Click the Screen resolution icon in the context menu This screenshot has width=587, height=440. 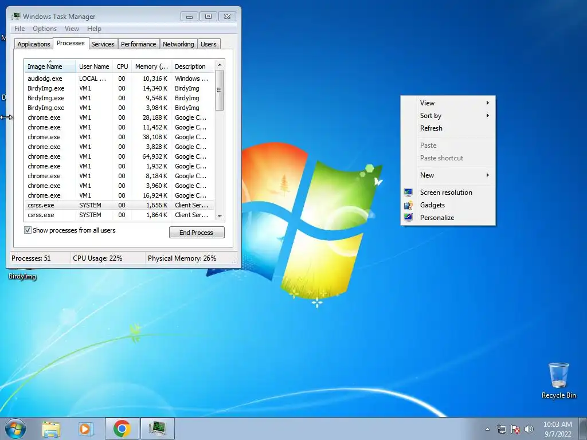click(x=408, y=192)
